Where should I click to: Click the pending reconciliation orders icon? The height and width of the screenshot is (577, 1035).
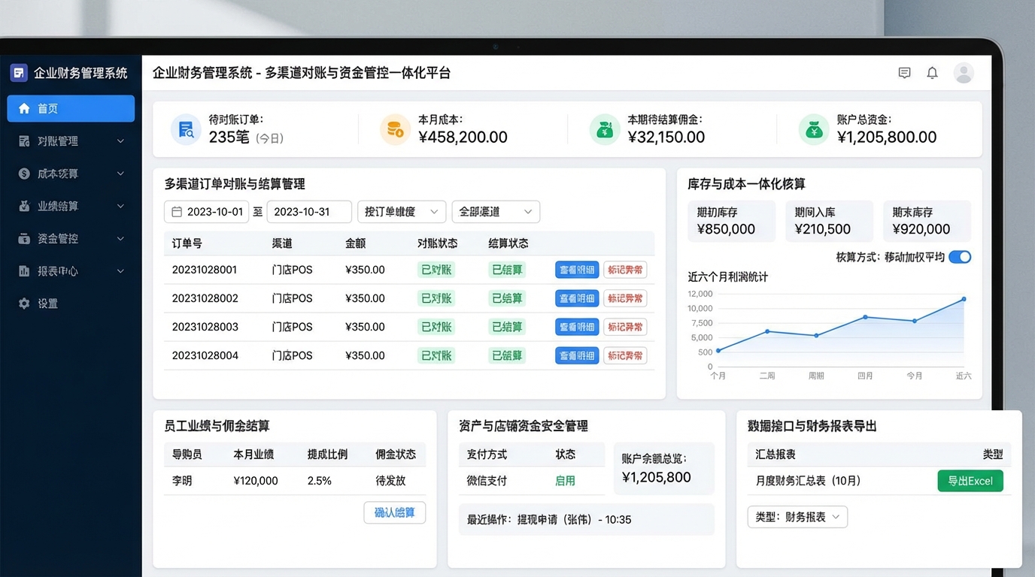(x=185, y=130)
